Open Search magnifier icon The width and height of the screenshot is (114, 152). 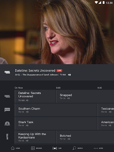[x=74, y=148]
